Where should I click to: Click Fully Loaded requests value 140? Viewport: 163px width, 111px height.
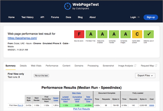[133, 105]
